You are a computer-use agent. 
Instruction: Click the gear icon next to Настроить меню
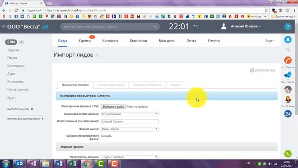click(32, 109)
